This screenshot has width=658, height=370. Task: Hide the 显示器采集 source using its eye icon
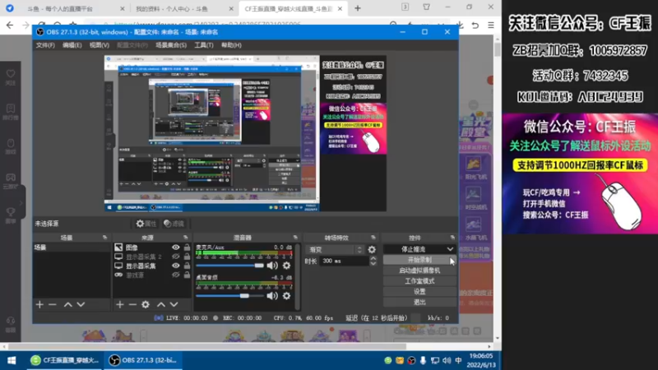tap(175, 266)
